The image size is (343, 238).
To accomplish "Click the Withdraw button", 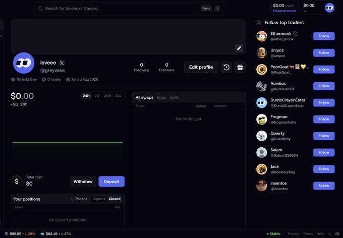I will (x=83, y=182).
